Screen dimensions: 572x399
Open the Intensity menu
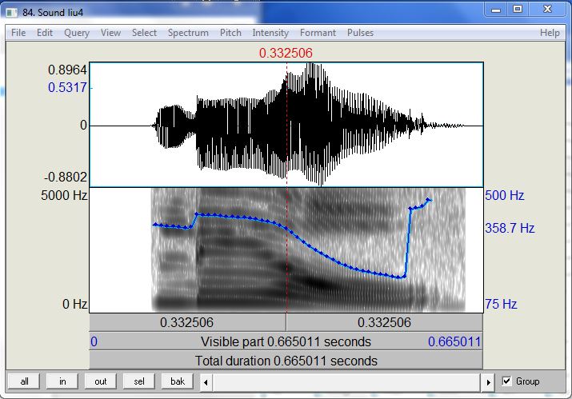point(270,33)
